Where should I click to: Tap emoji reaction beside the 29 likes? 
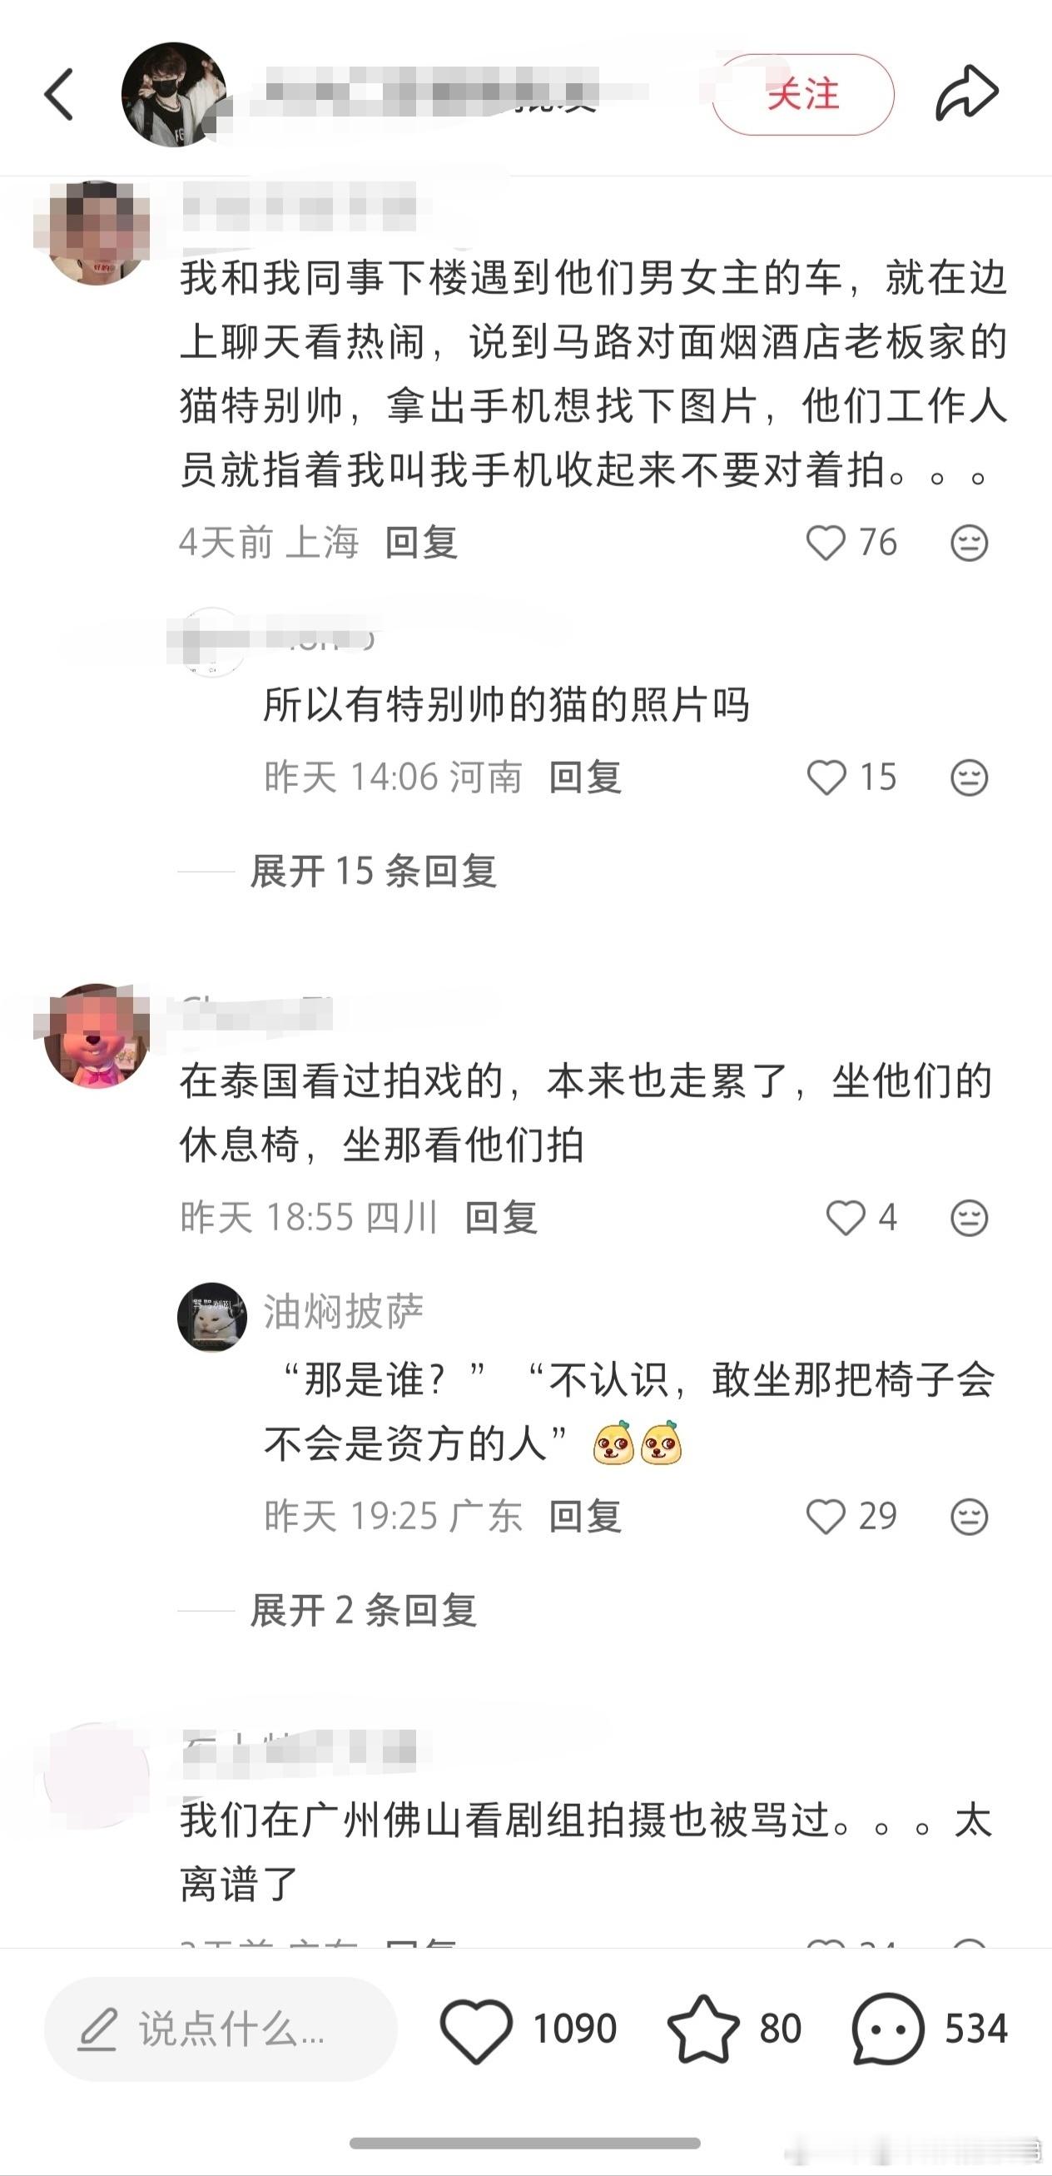pos(969,1516)
